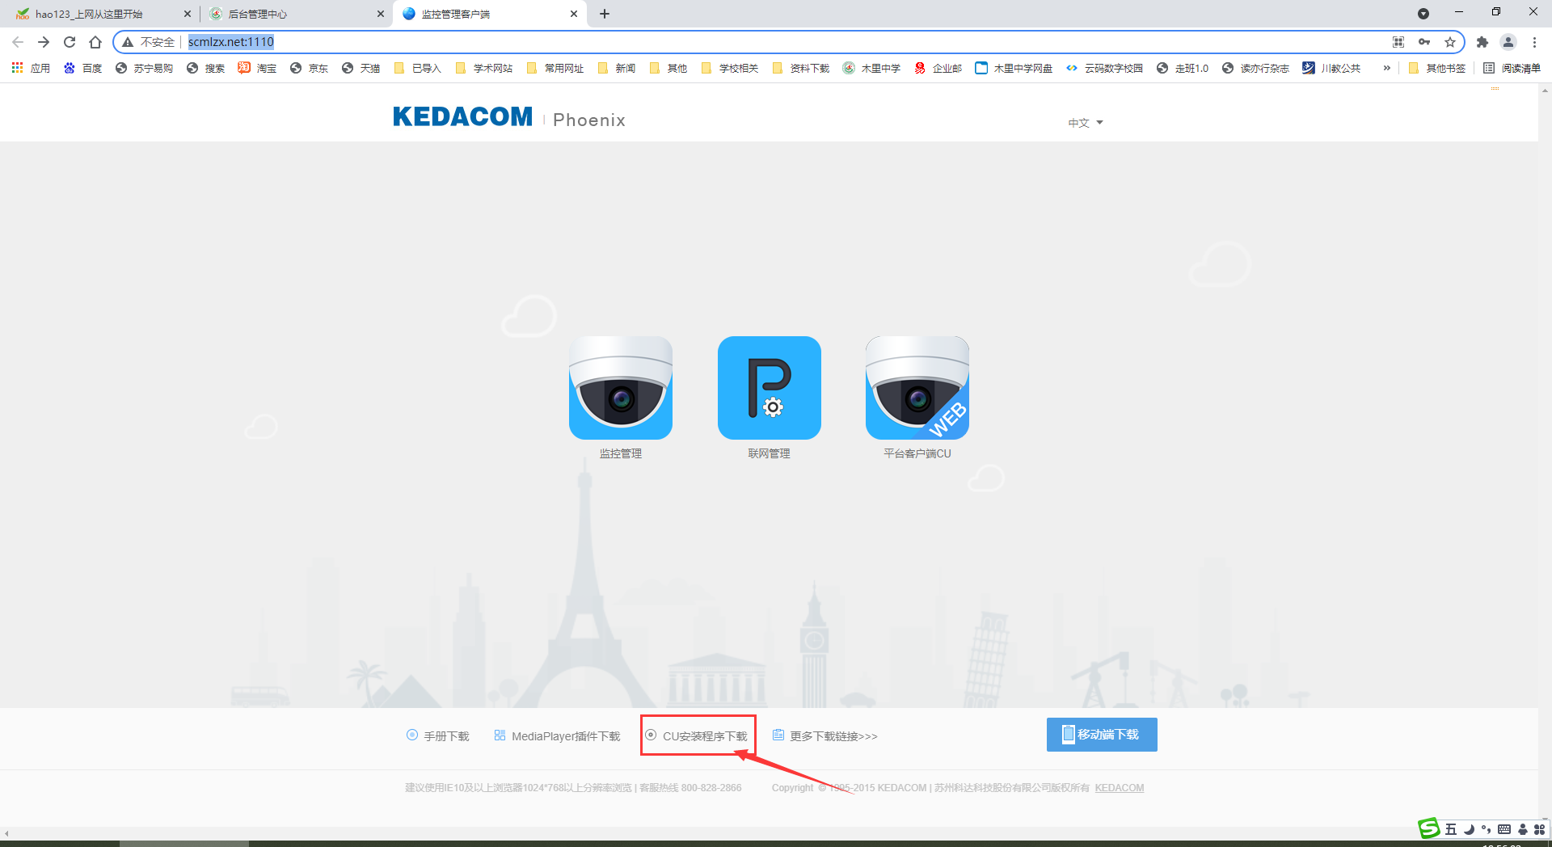Click the round down-arrow button in tab strip
The width and height of the screenshot is (1552, 847).
coord(1423,14)
